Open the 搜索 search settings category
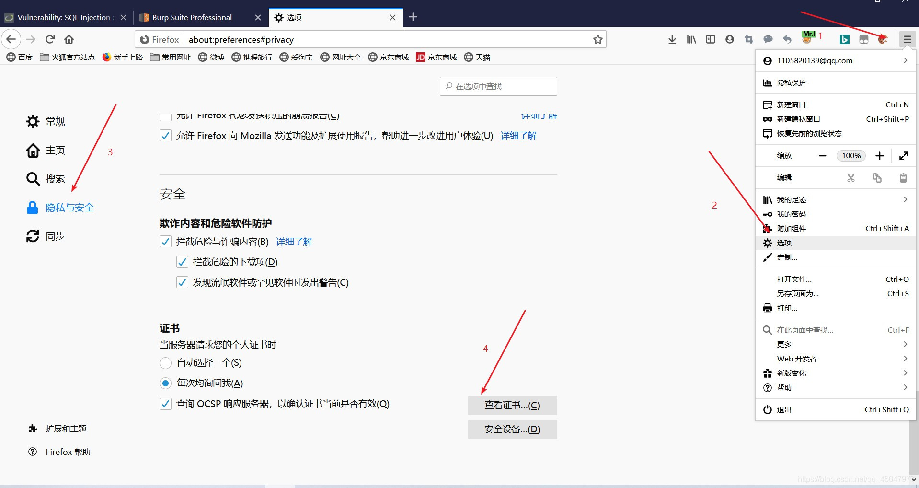 coord(46,179)
